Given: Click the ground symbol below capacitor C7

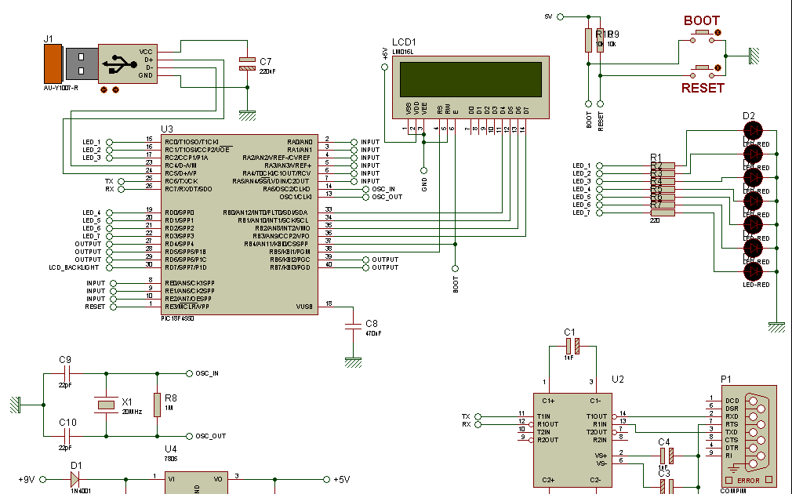Looking at the screenshot, I should click(247, 116).
